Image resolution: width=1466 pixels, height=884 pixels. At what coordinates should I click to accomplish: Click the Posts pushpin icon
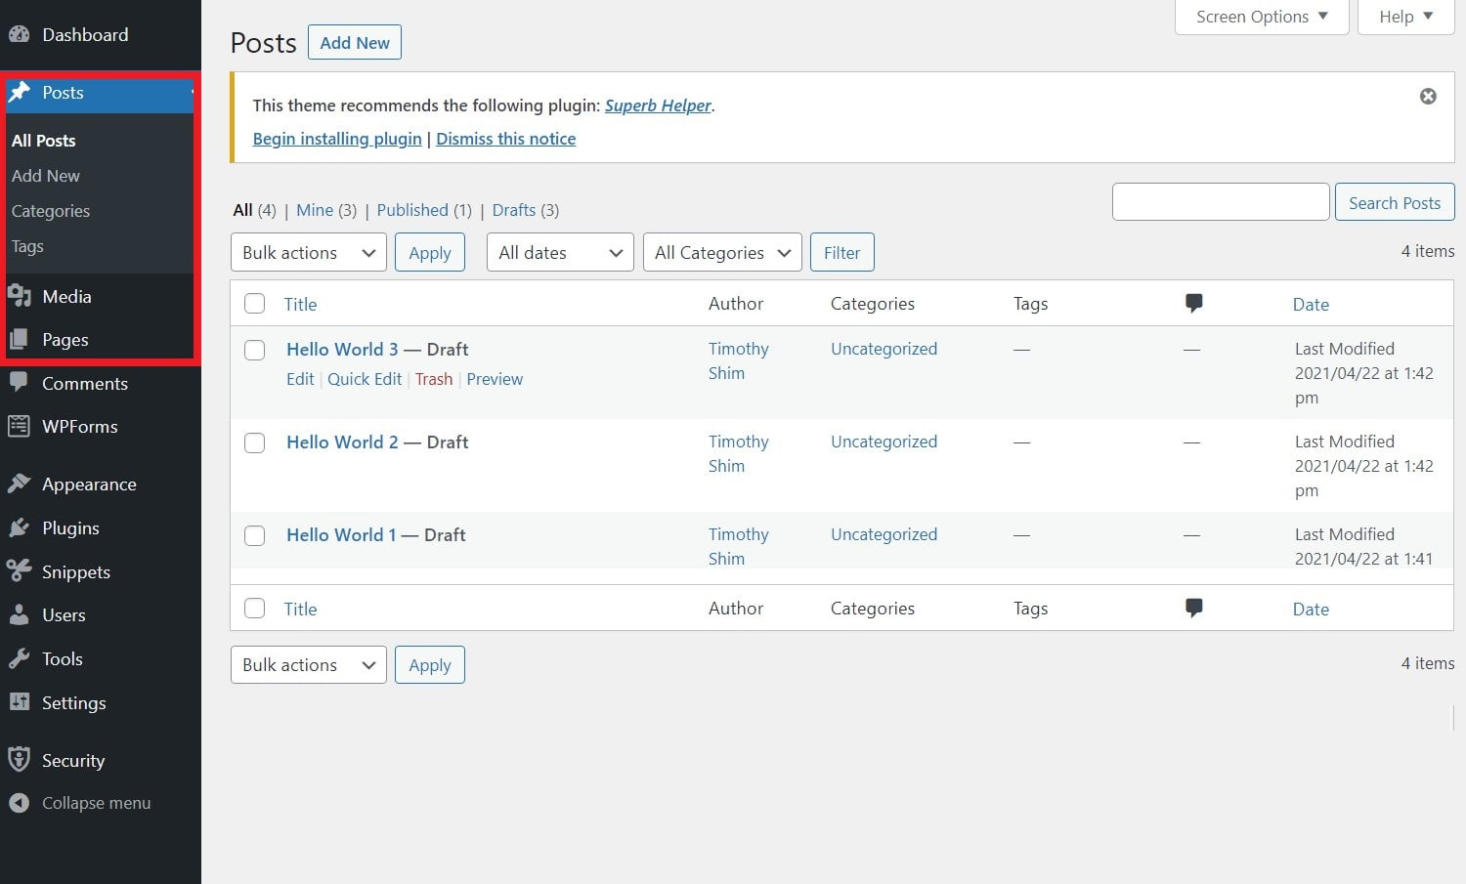click(20, 93)
